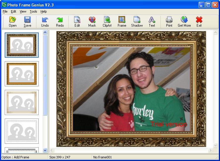Open the View menu
This screenshot has height=161, width=220.
[23, 11]
